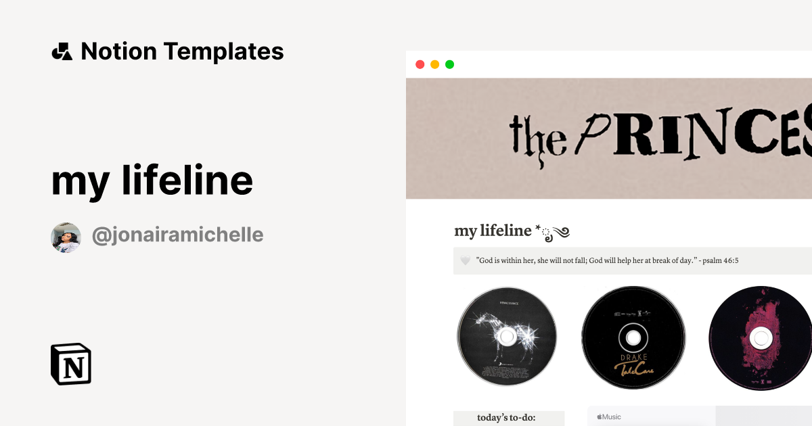812x426 pixels.
Task: Select the large "my lifeline" template title
Action: coord(152,179)
